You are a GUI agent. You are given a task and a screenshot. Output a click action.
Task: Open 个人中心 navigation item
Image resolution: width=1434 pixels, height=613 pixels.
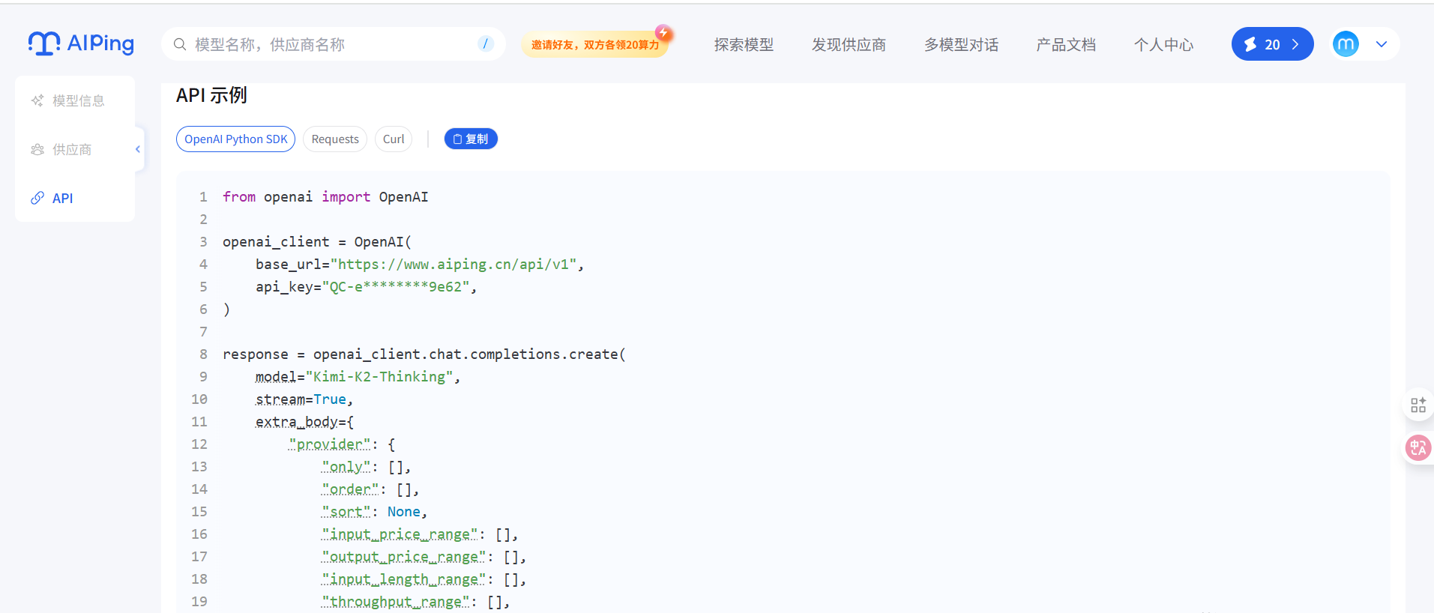(x=1163, y=45)
